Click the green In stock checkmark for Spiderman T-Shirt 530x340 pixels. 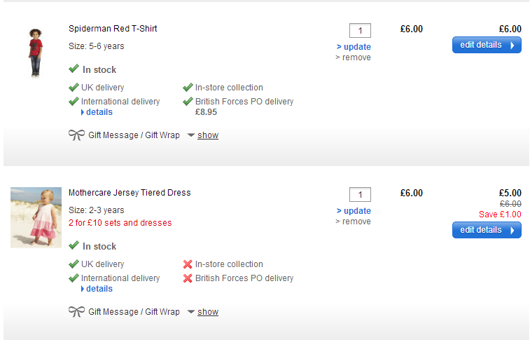point(74,69)
